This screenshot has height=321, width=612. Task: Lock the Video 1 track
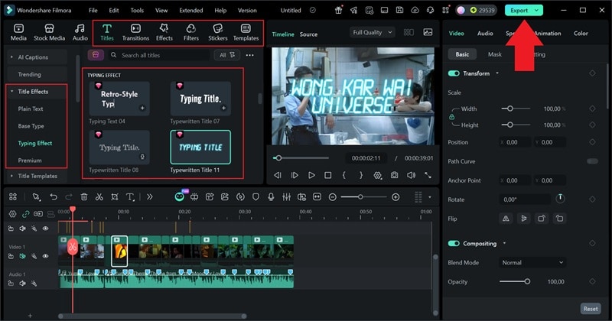(11, 256)
